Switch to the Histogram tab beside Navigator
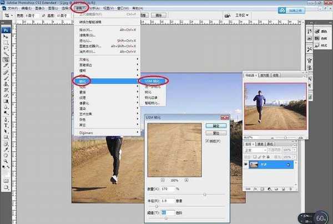Image resolution: width=333 pixels, height=224 pixels. pyautogui.click(x=265, y=75)
